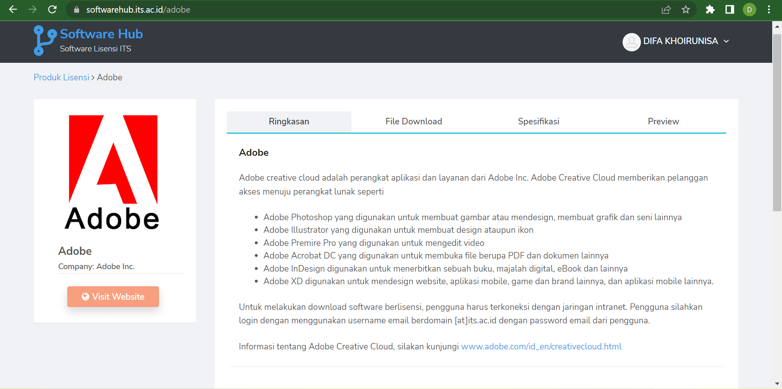The image size is (782, 389).
Task: Select the Ringkasan tab
Action: click(x=289, y=122)
